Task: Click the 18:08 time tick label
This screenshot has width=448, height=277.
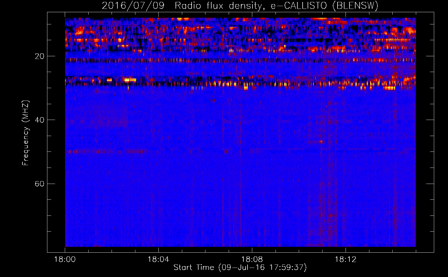Action: [x=252, y=260]
